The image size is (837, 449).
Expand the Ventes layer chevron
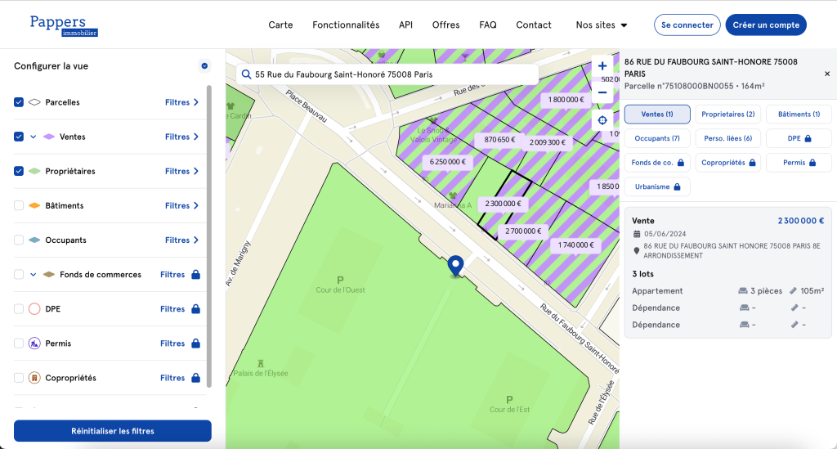coord(34,137)
